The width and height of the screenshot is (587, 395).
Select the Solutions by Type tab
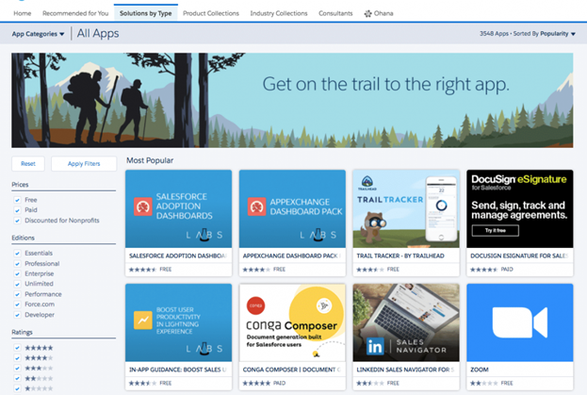coord(146,13)
